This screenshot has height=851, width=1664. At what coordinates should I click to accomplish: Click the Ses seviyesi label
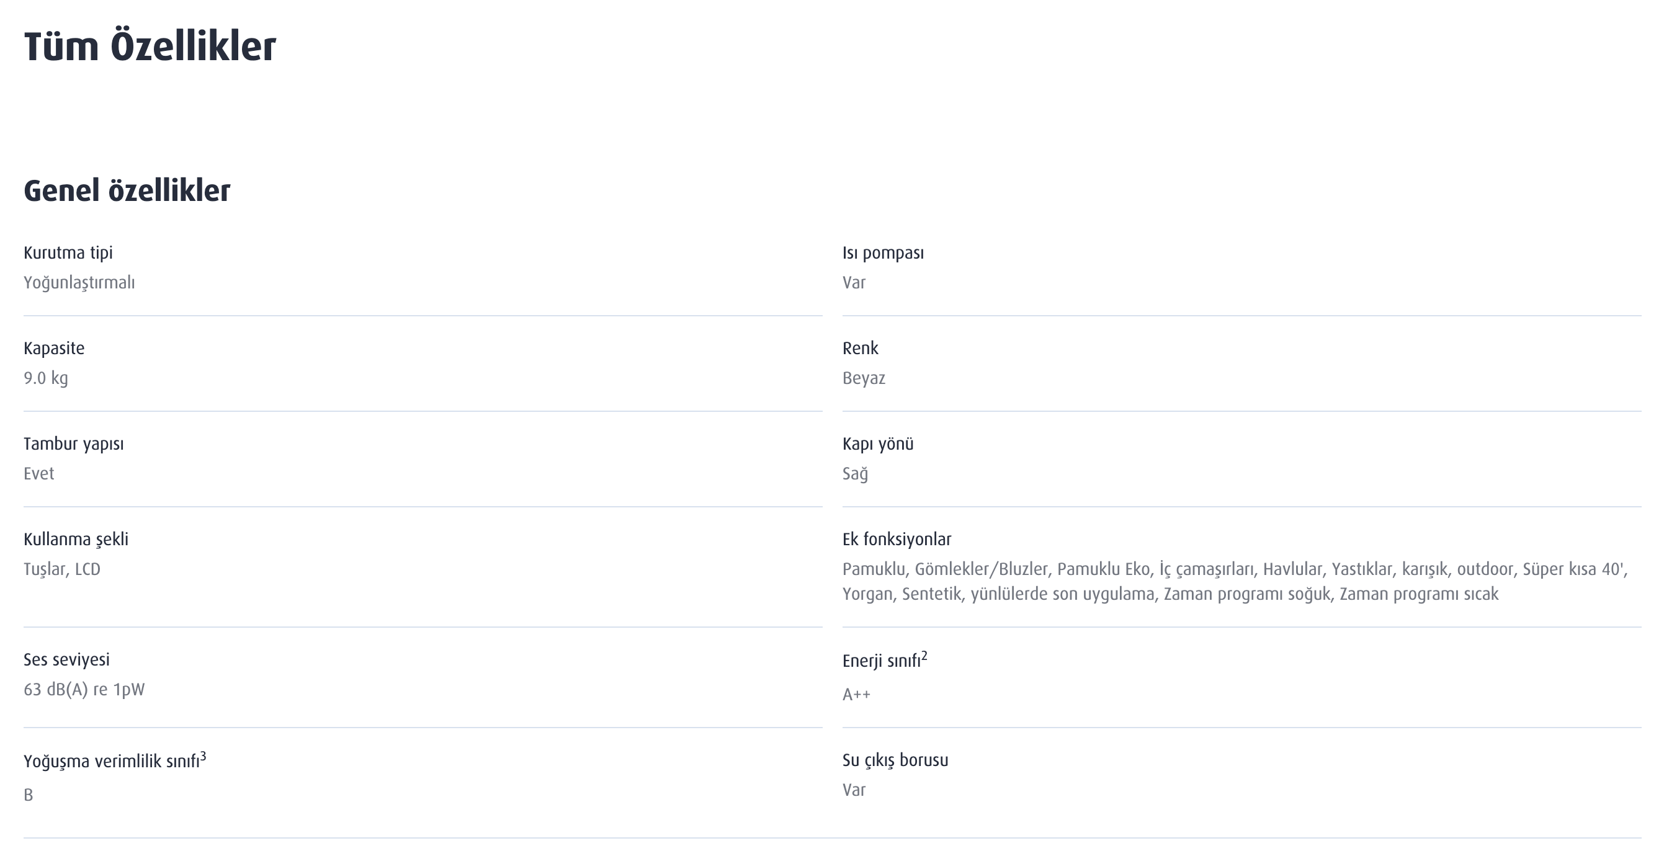point(66,660)
